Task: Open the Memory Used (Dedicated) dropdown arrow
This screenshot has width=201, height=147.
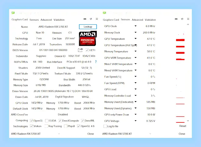Action: pos(136,102)
